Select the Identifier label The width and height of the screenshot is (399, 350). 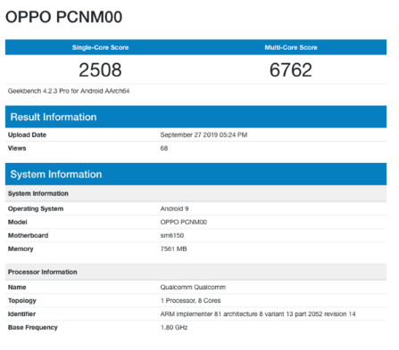tap(21, 314)
